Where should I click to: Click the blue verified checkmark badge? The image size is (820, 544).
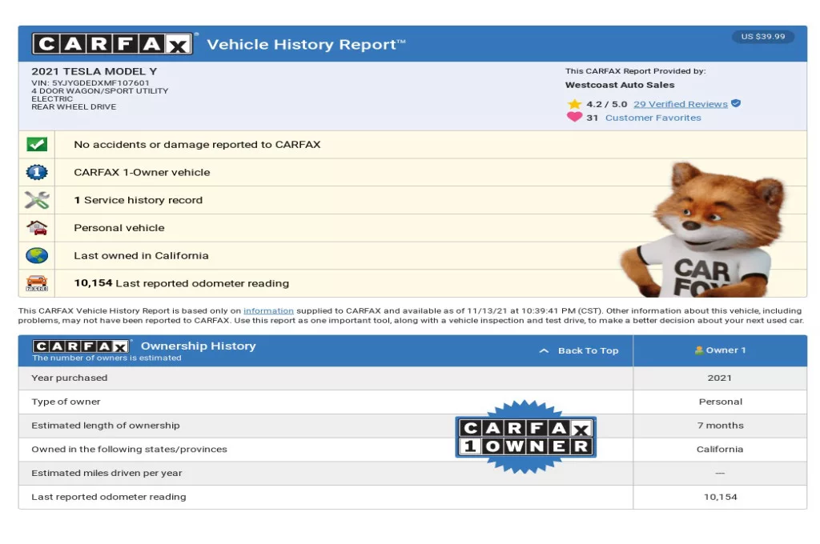tap(736, 104)
